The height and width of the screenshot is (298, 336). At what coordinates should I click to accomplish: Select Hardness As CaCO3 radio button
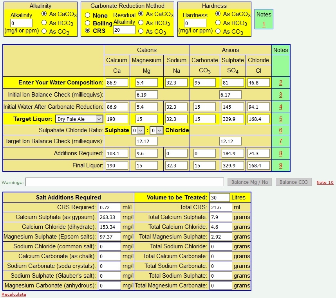pos(218,14)
